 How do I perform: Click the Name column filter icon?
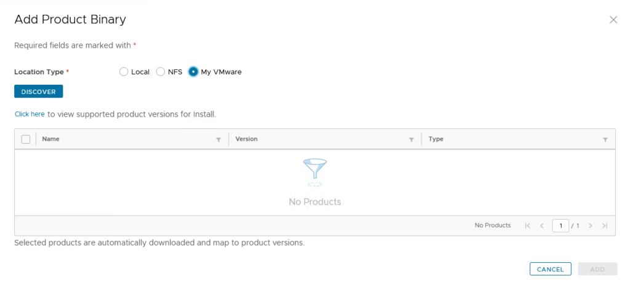point(218,140)
